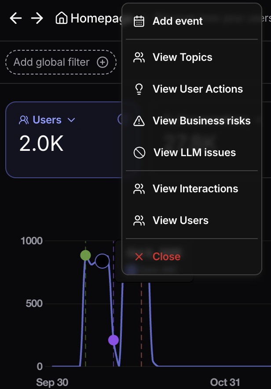Click the Add global filter button

[x=61, y=62]
